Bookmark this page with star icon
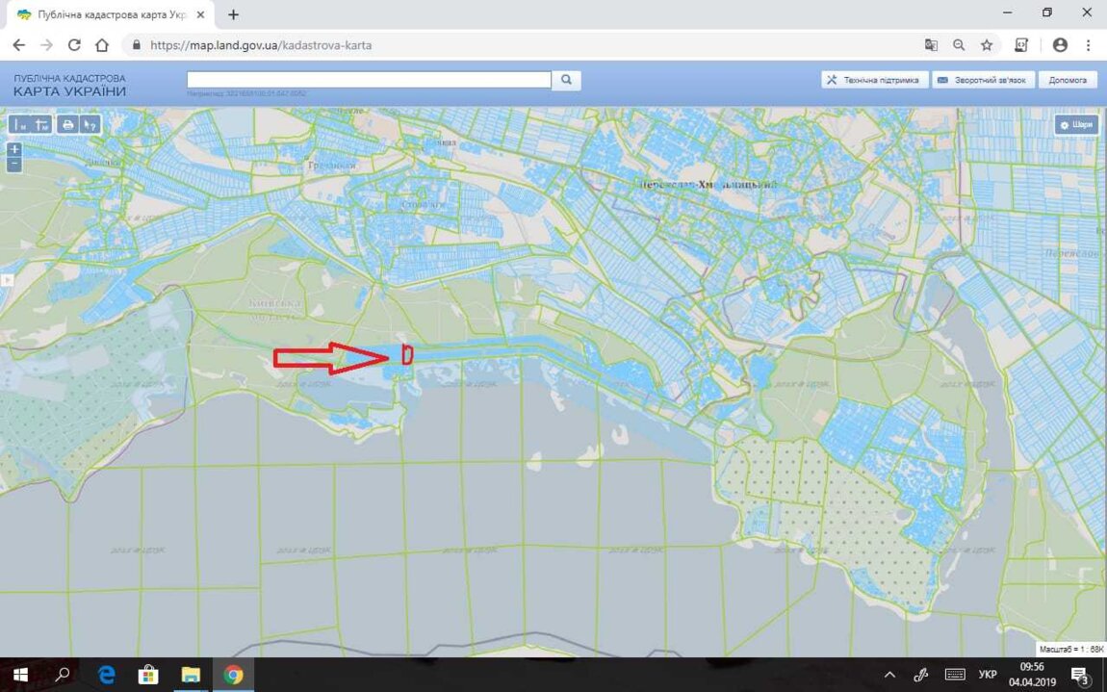Viewport: 1107px width, 692px height. (x=987, y=45)
